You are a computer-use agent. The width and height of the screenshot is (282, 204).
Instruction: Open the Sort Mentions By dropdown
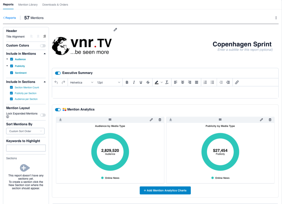[25, 131]
